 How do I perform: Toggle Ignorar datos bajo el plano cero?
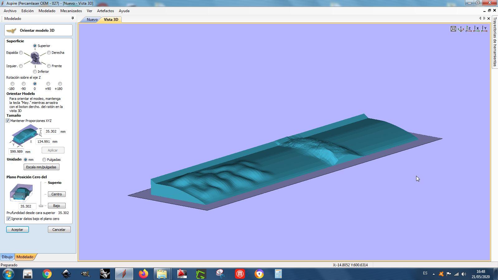tap(8, 219)
